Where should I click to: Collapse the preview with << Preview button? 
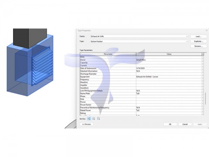click(x=87, y=124)
